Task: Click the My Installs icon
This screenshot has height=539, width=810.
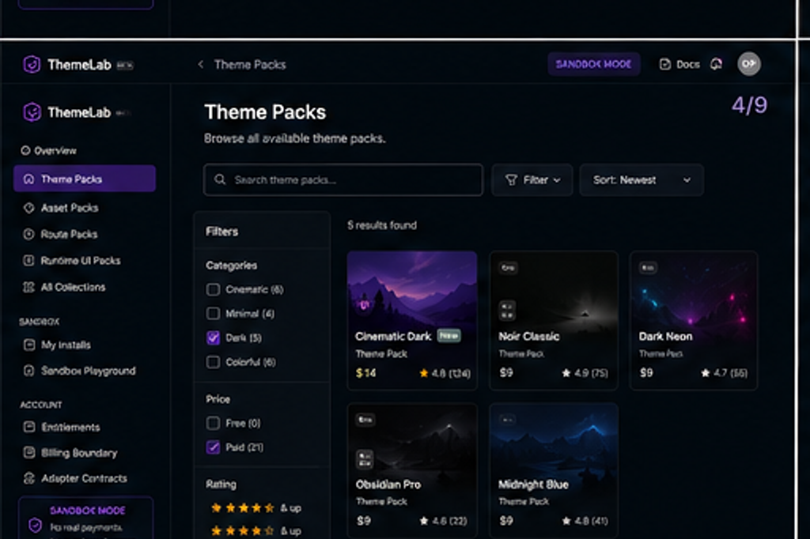Action: pyautogui.click(x=29, y=345)
